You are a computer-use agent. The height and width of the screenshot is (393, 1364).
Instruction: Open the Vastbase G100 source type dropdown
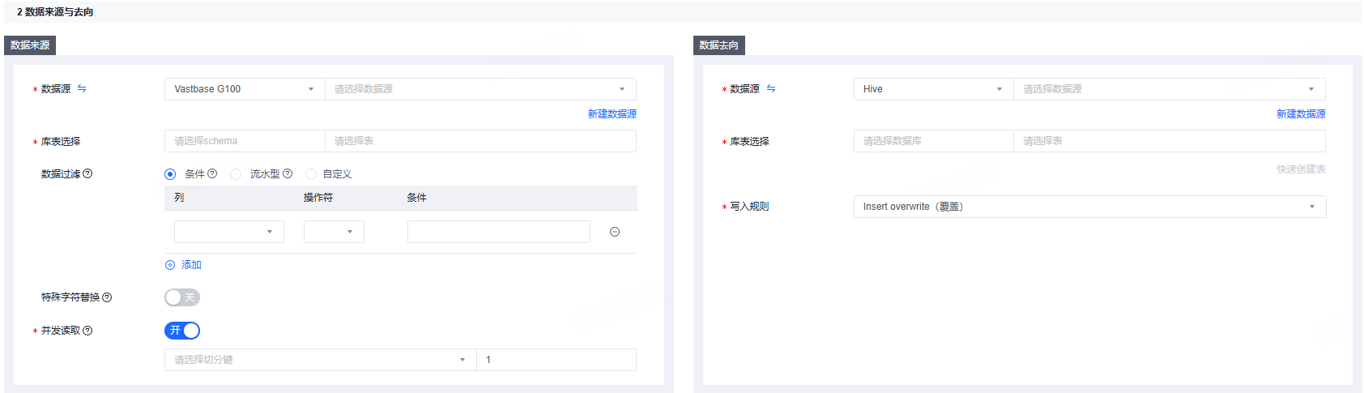point(245,89)
